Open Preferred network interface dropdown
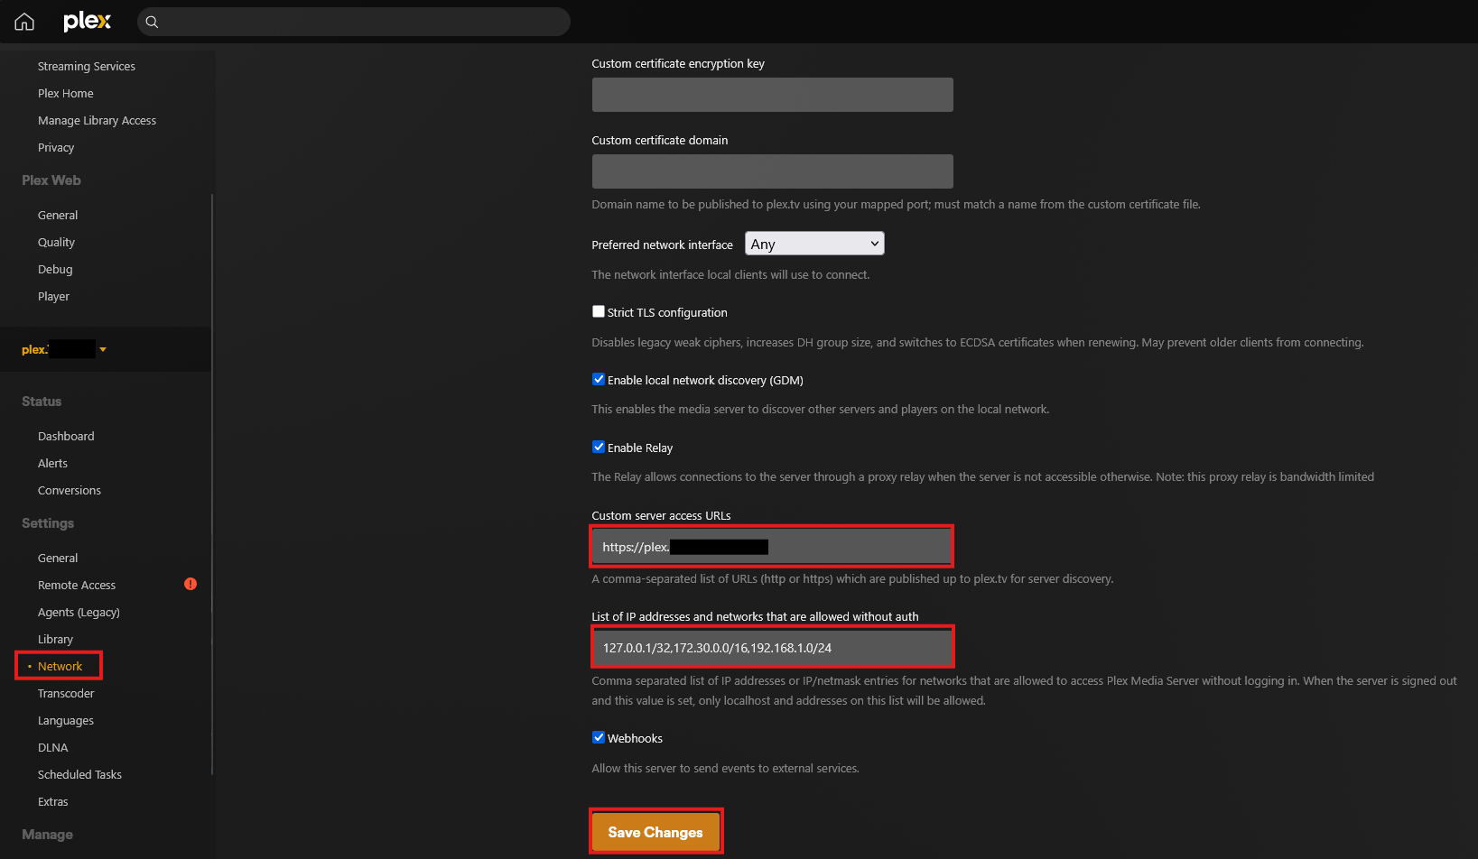 coord(814,244)
